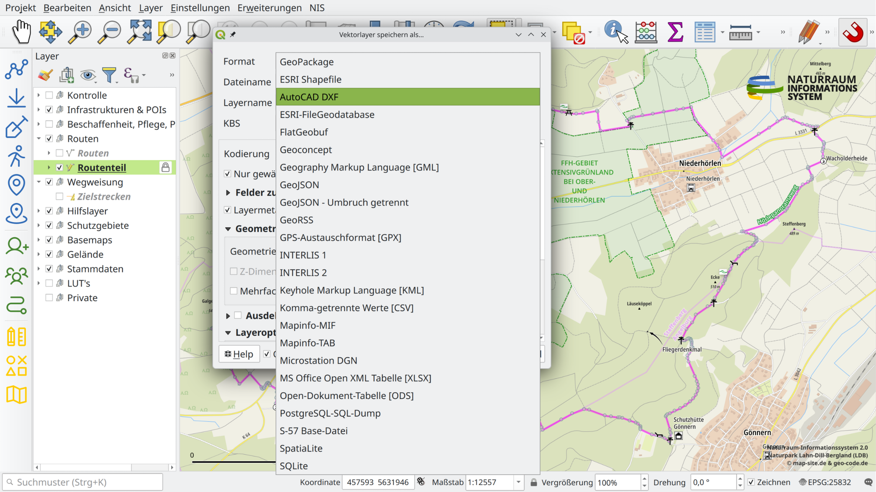This screenshot has width=876, height=492.
Task: Click Add Group icon in Layer panel
Action: [67, 75]
